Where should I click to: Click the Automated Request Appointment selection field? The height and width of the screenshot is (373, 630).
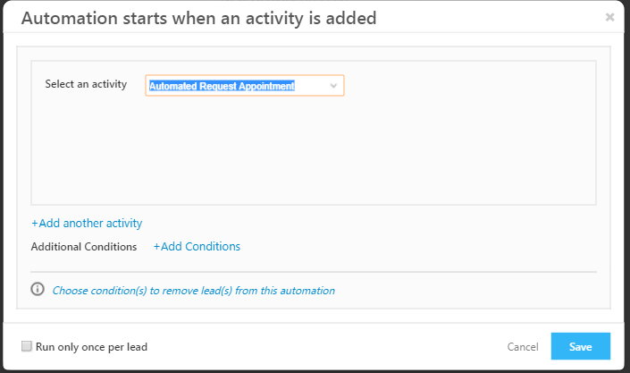[x=234, y=86]
